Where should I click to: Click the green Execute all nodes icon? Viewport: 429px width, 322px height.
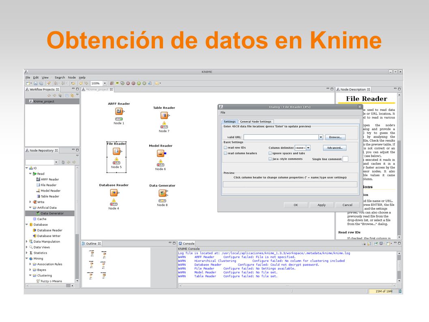pyautogui.click(x=139, y=83)
